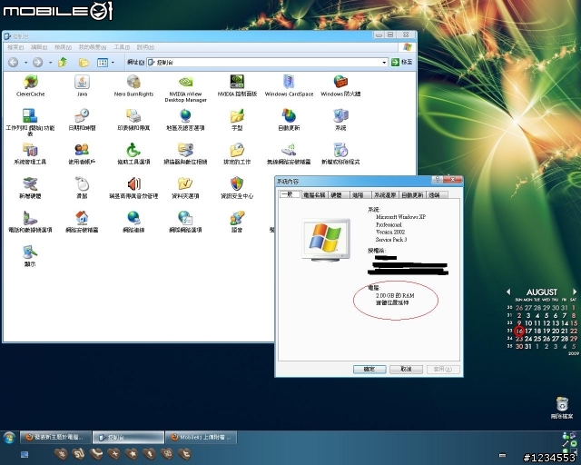Screen dimensions: 581x465
Task: Open the folder options icon
Action: point(185,188)
